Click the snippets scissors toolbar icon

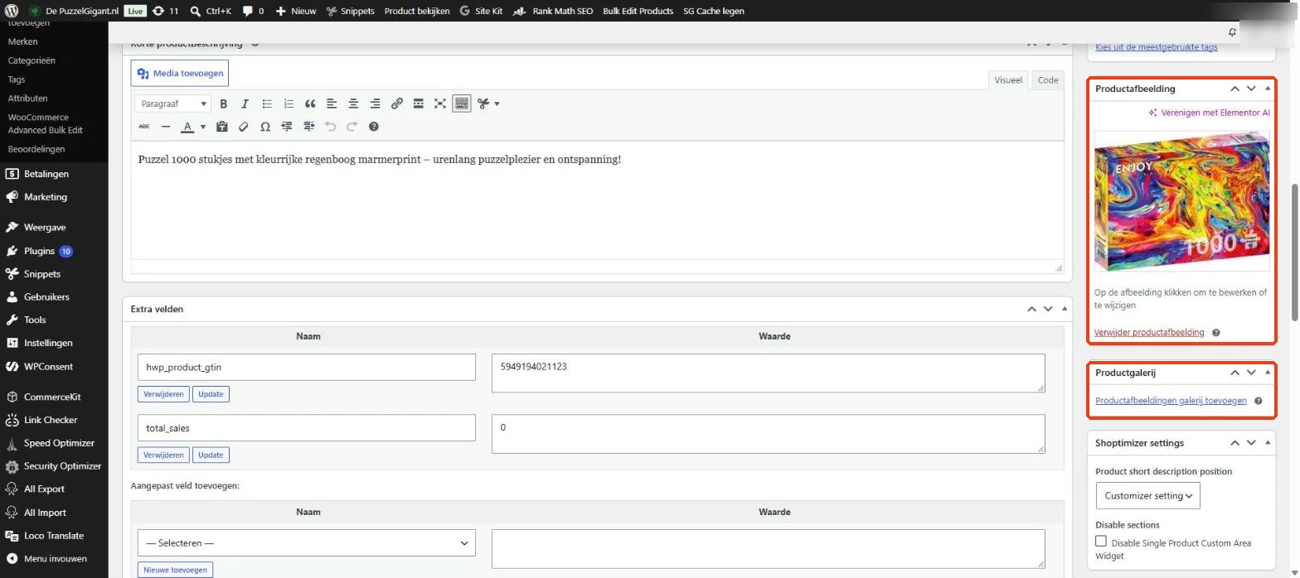(484, 104)
